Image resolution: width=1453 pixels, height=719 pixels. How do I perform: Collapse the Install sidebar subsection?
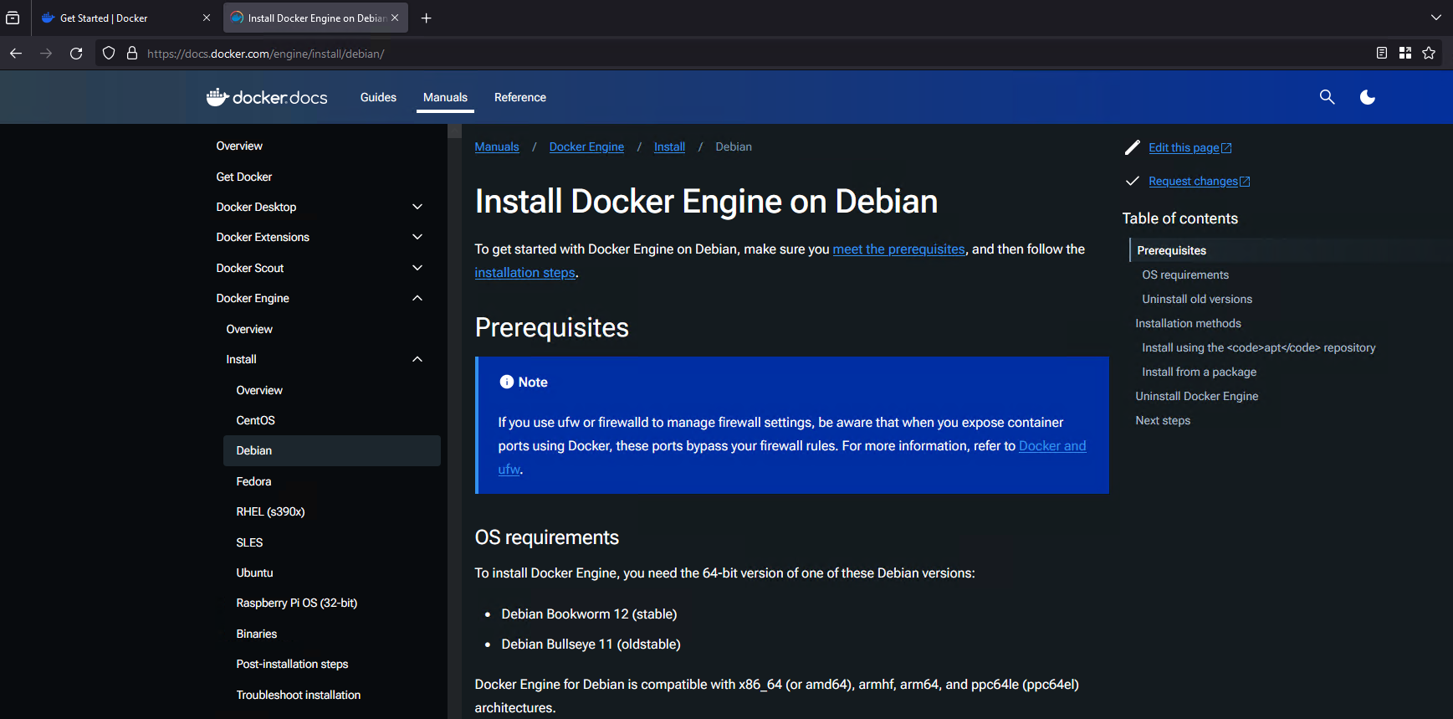click(417, 359)
